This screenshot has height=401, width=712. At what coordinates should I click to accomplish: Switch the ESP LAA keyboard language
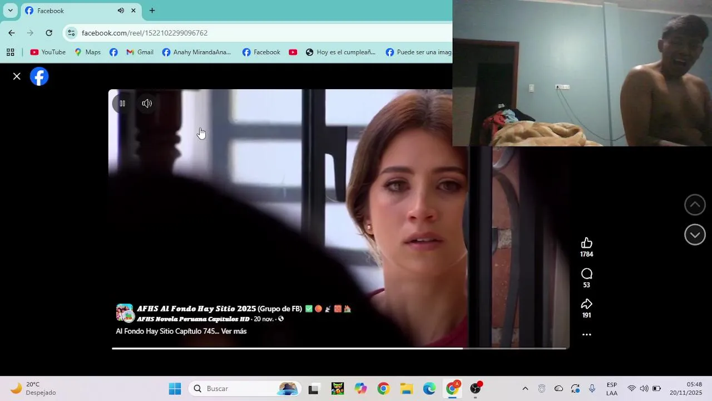coord(612,389)
